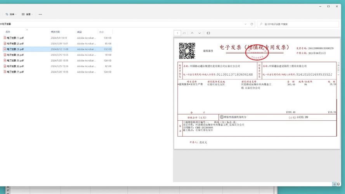Open the Sort (排序) dropdown in toolbar

click(x=11, y=14)
